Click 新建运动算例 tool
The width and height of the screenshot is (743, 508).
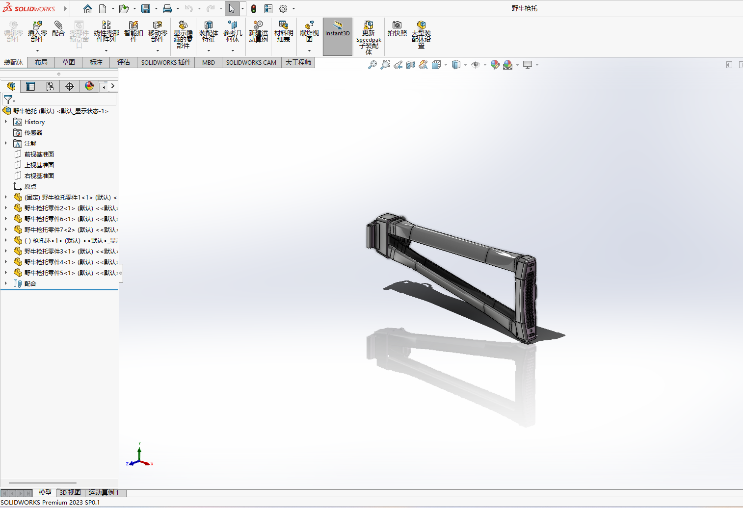[258, 32]
